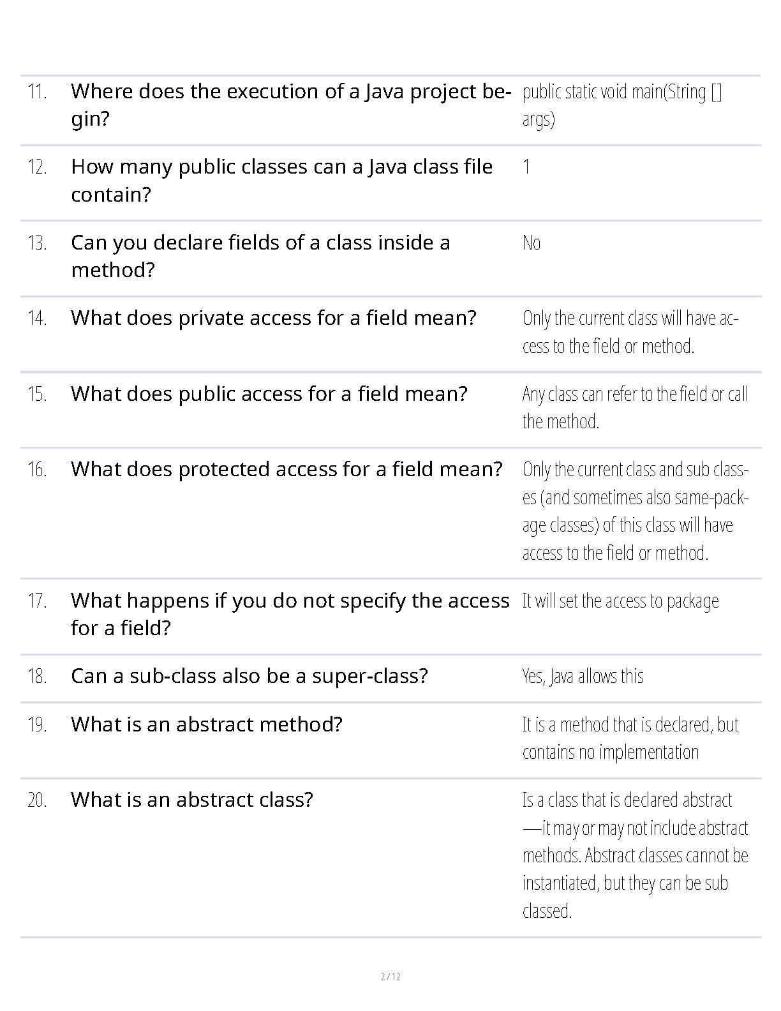Click the question about public access for a field
Screen dimensions: 781x1011
[269, 394]
